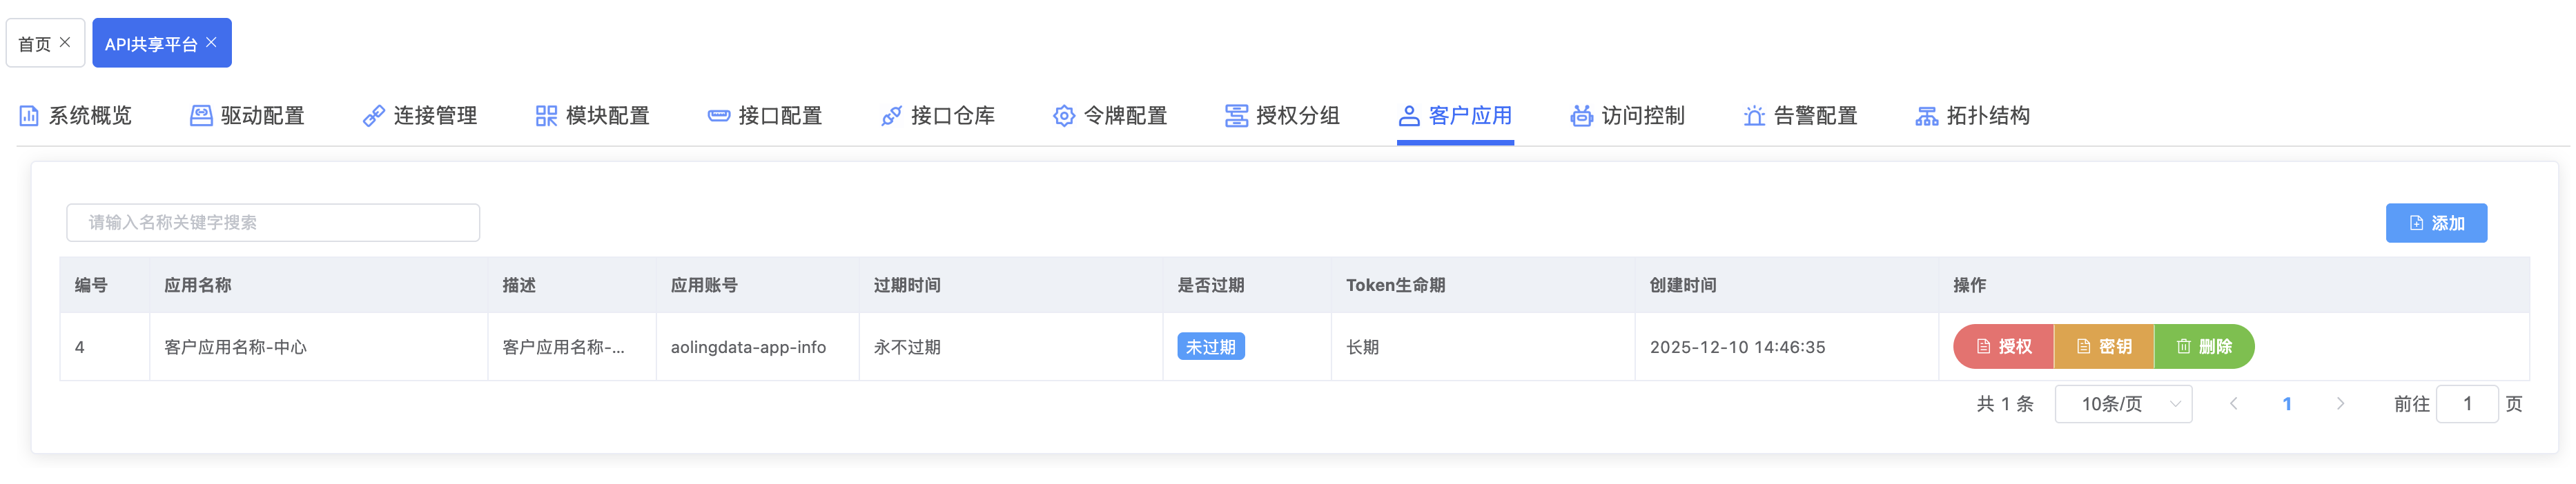The height and width of the screenshot is (484, 2576).
Task: Switch to the 接口配置 tab
Action: [765, 116]
